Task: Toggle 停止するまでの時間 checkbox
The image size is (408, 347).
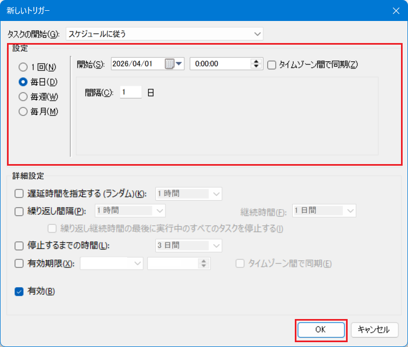Action: tap(19, 246)
